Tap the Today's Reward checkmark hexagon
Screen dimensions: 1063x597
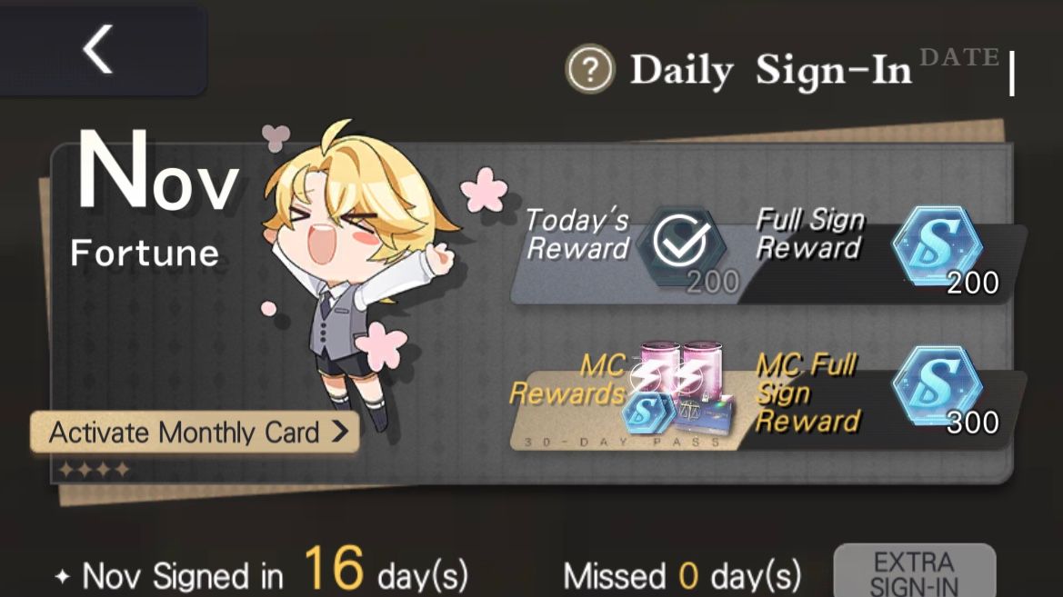(681, 244)
